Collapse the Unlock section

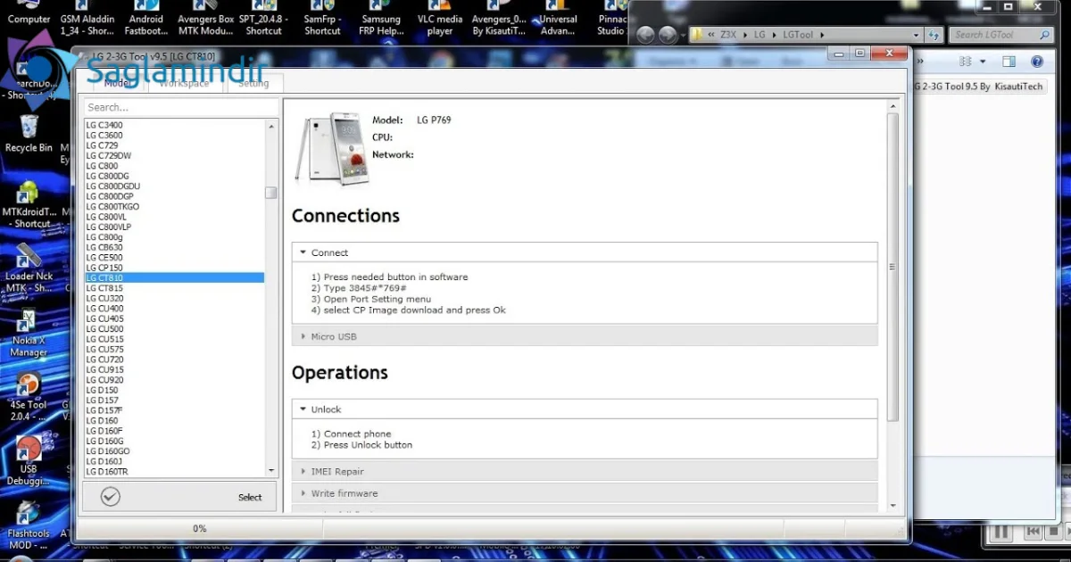tap(585, 409)
